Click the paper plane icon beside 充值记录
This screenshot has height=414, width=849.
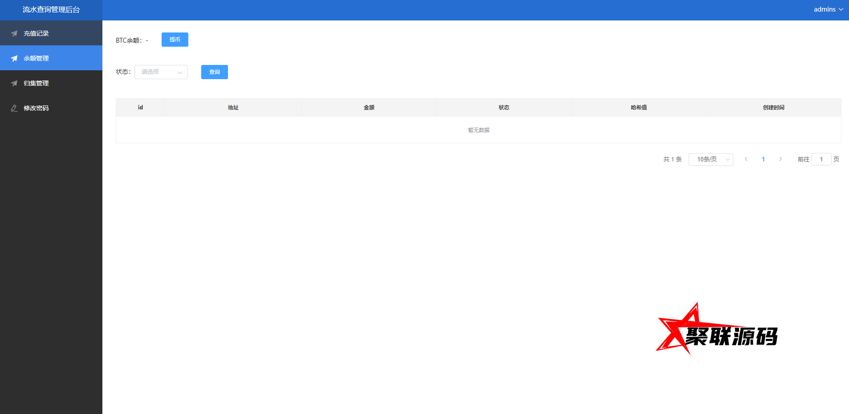(x=14, y=33)
